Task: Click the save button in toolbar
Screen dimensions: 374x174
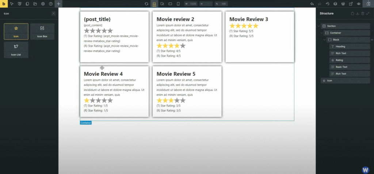Action: point(368,4)
